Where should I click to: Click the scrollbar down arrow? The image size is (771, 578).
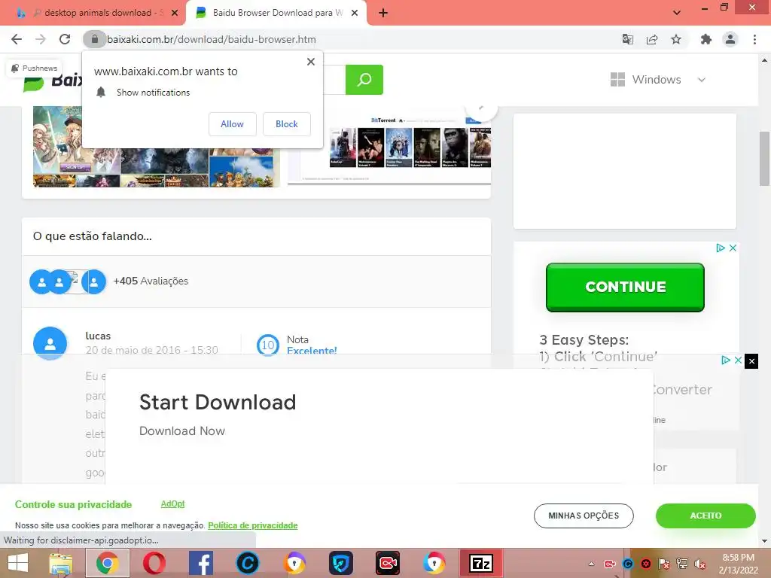pyautogui.click(x=764, y=541)
